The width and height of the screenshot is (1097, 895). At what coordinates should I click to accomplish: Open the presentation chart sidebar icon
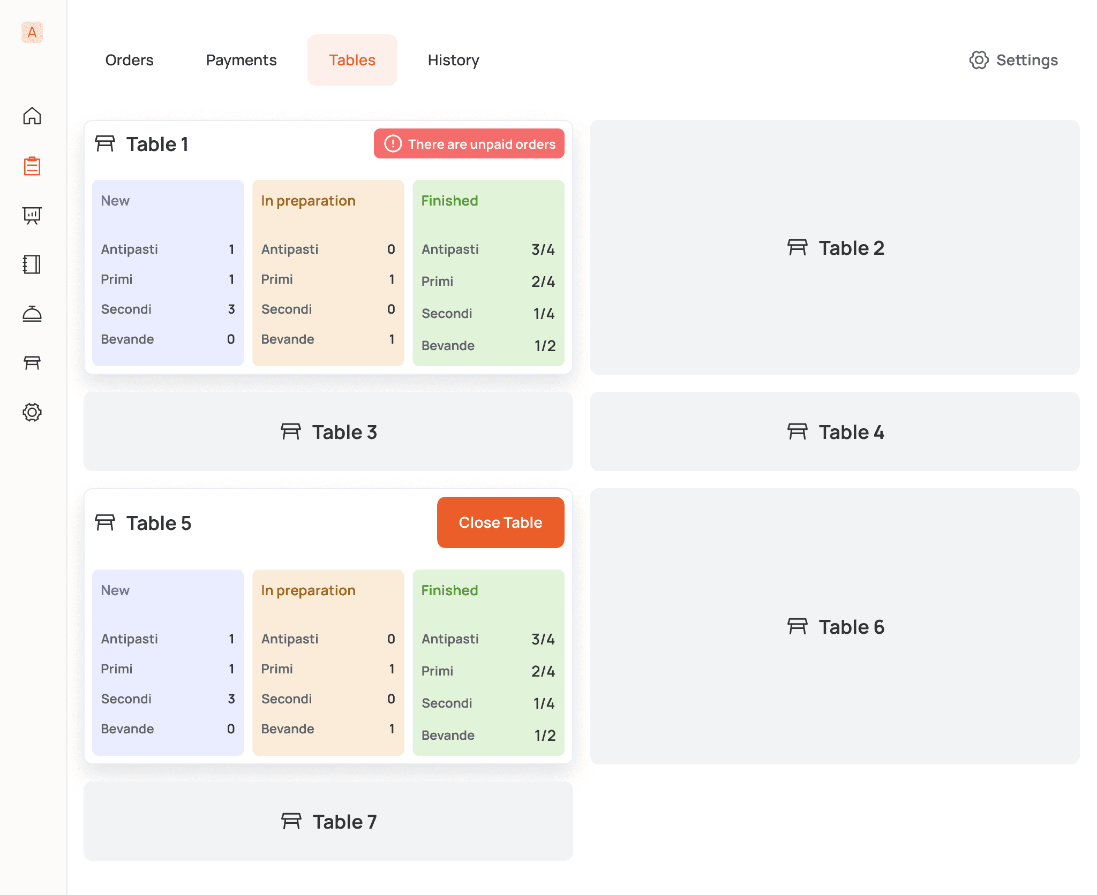point(32,215)
